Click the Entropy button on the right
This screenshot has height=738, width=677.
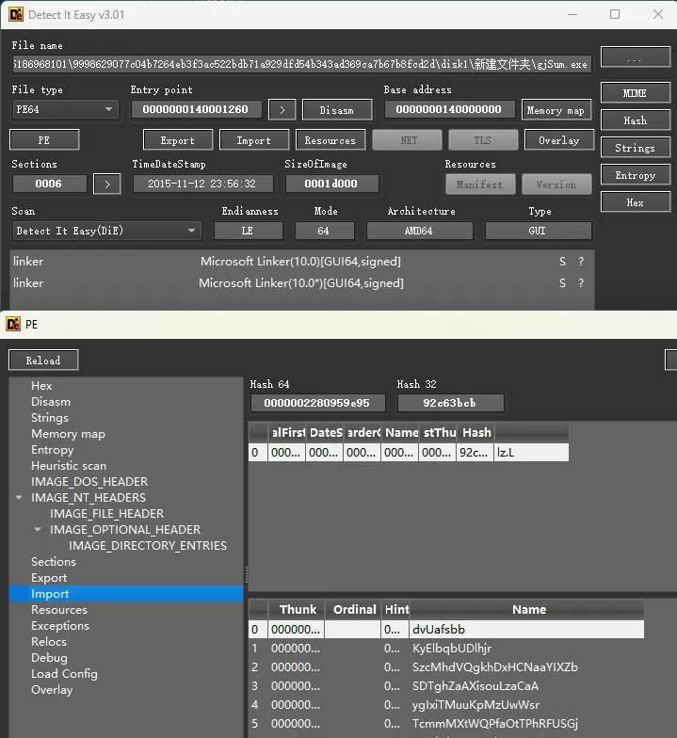tap(635, 175)
